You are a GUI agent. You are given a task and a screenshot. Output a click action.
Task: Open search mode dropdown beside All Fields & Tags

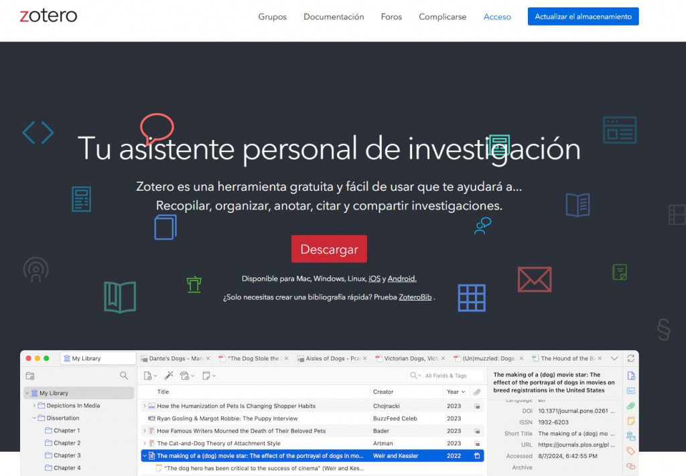click(x=415, y=376)
